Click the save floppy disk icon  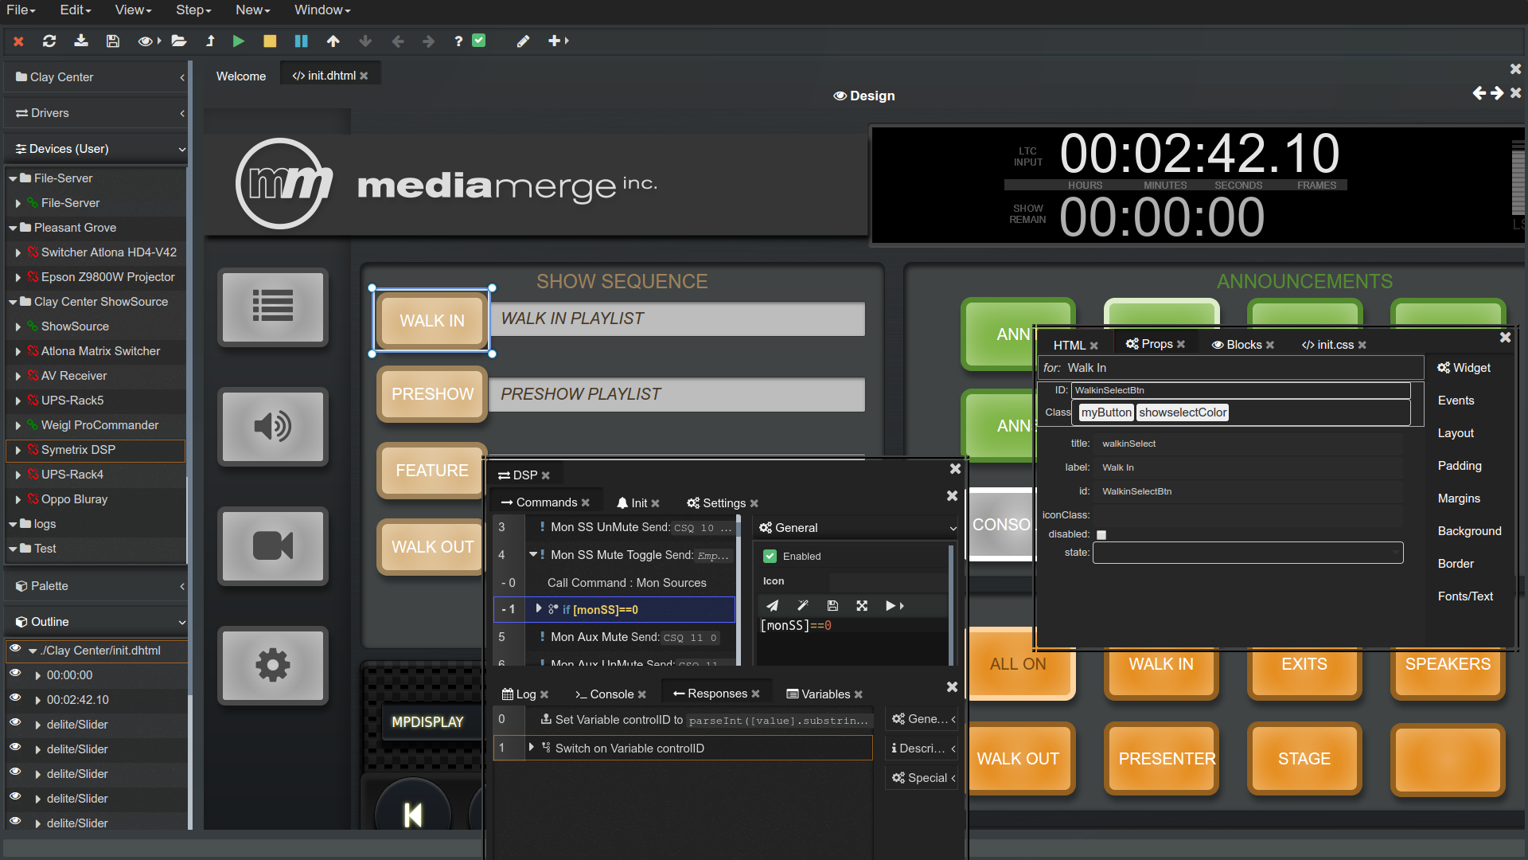click(113, 41)
